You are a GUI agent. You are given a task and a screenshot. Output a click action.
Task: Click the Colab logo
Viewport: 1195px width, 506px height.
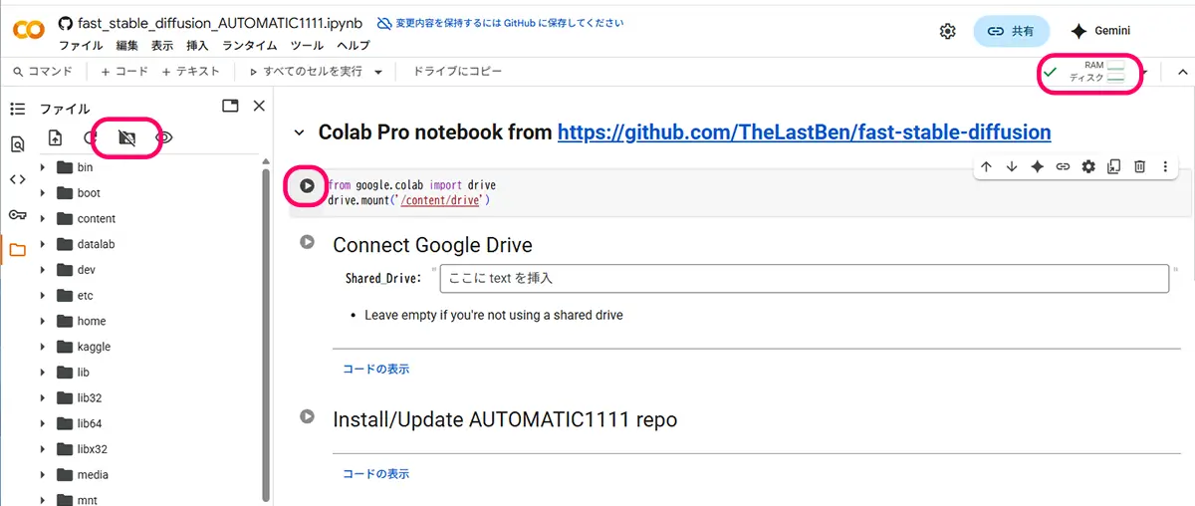(28, 31)
